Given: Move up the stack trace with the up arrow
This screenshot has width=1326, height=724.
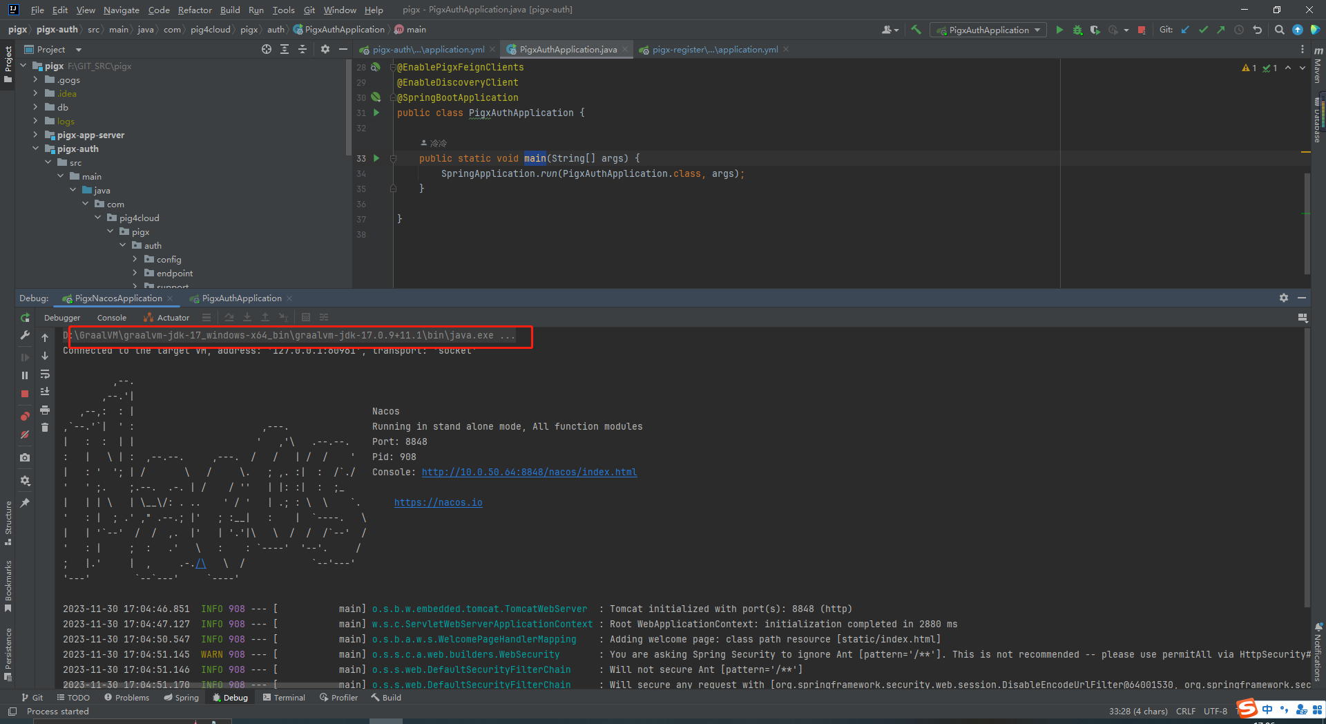Looking at the screenshot, I should (x=45, y=338).
